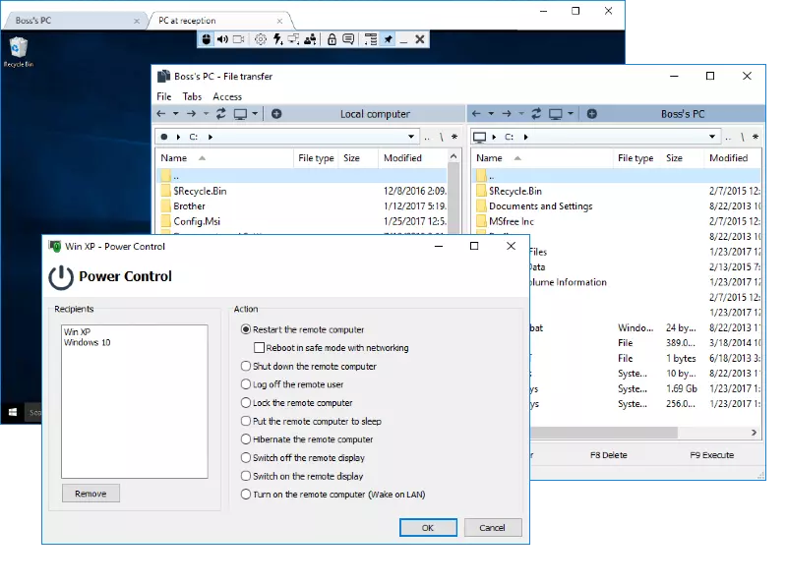This screenshot has width=787, height=585.
Task: Select Windows 10 in the Recipients list
Action: point(87,342)
